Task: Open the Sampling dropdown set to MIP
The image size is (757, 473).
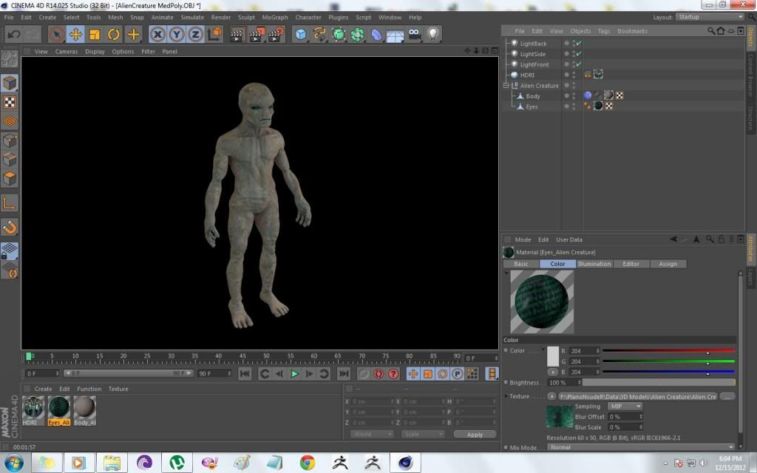Action: pyautogui.click(x=625, y=406)
